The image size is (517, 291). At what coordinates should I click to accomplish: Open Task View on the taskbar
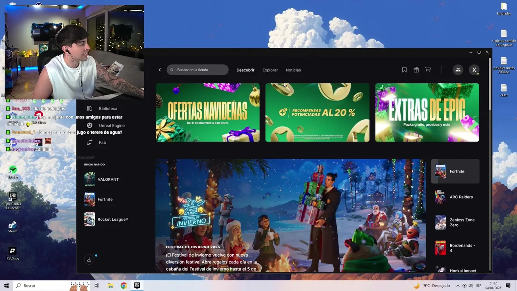point(97,286)
